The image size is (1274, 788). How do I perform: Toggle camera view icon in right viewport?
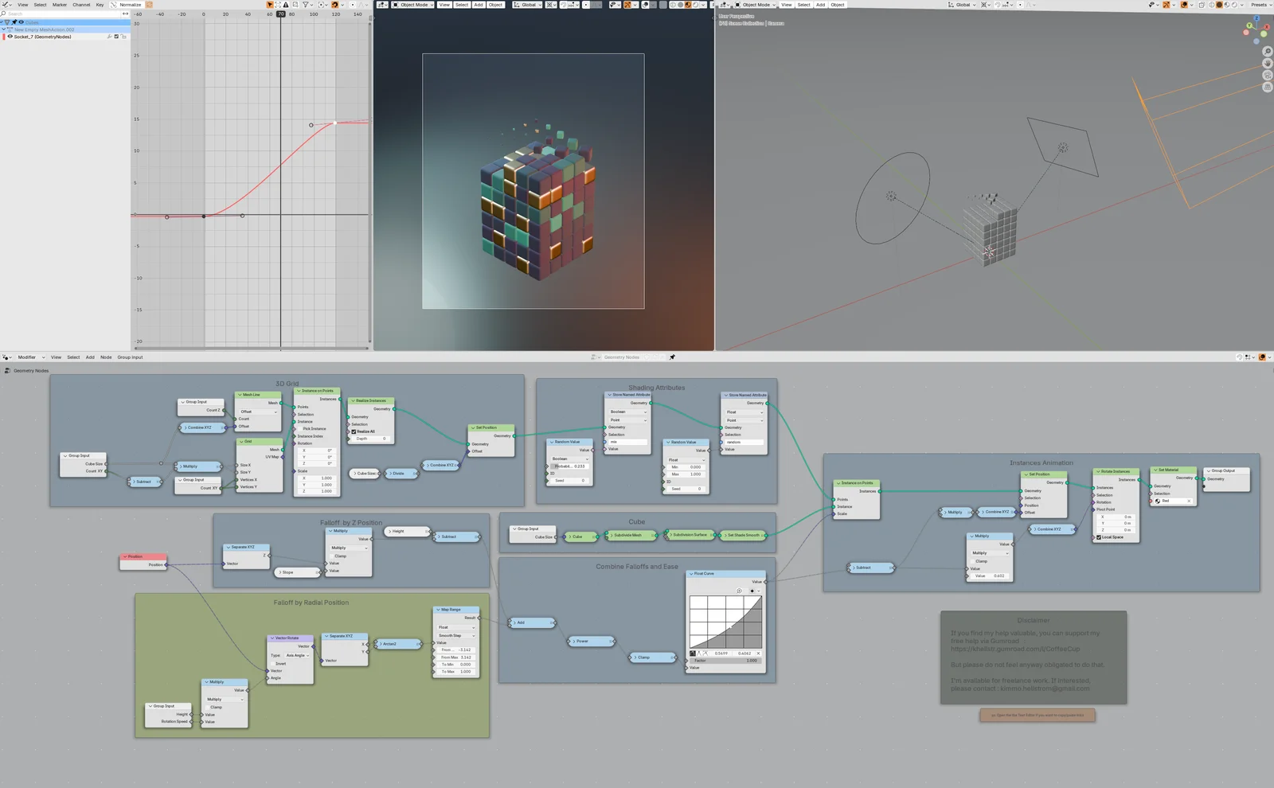[x=1267, y=76]
